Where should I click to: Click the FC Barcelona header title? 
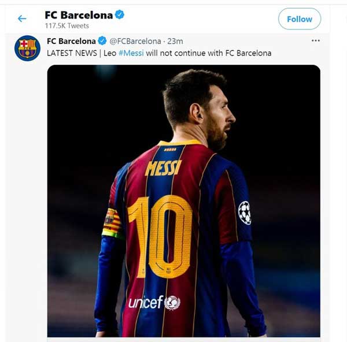click(x=79, y=15)
